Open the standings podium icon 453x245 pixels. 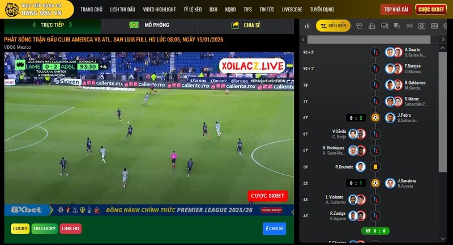pos(372,26)
